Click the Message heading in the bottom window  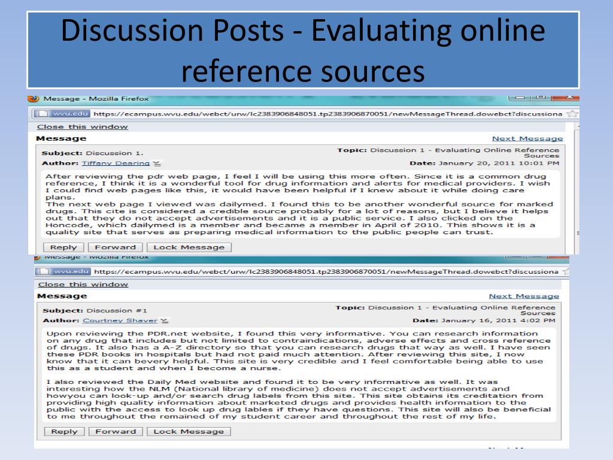click(62, 296)
